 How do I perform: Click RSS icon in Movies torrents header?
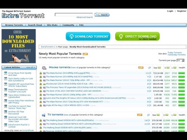tap(141, 68)
